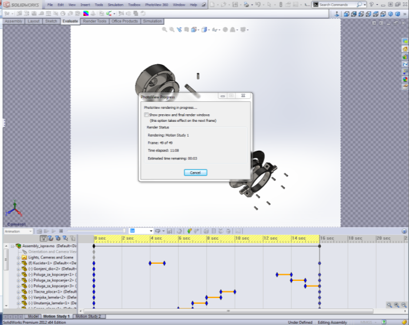409x325 pixels.
Task: Click the timeline Zoom In icon
Action: click(397, 305)
